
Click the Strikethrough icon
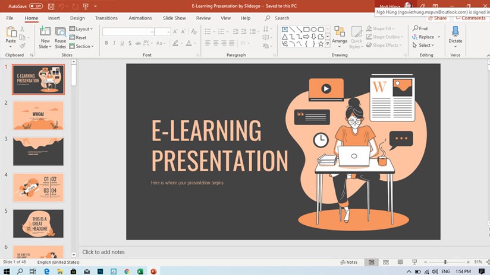138,43
